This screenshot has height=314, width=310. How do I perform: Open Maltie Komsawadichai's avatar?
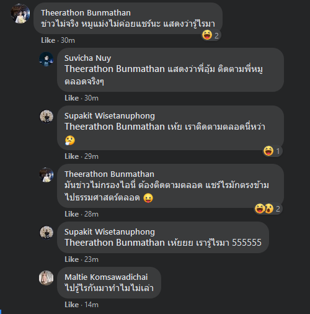tap(46, 278)
